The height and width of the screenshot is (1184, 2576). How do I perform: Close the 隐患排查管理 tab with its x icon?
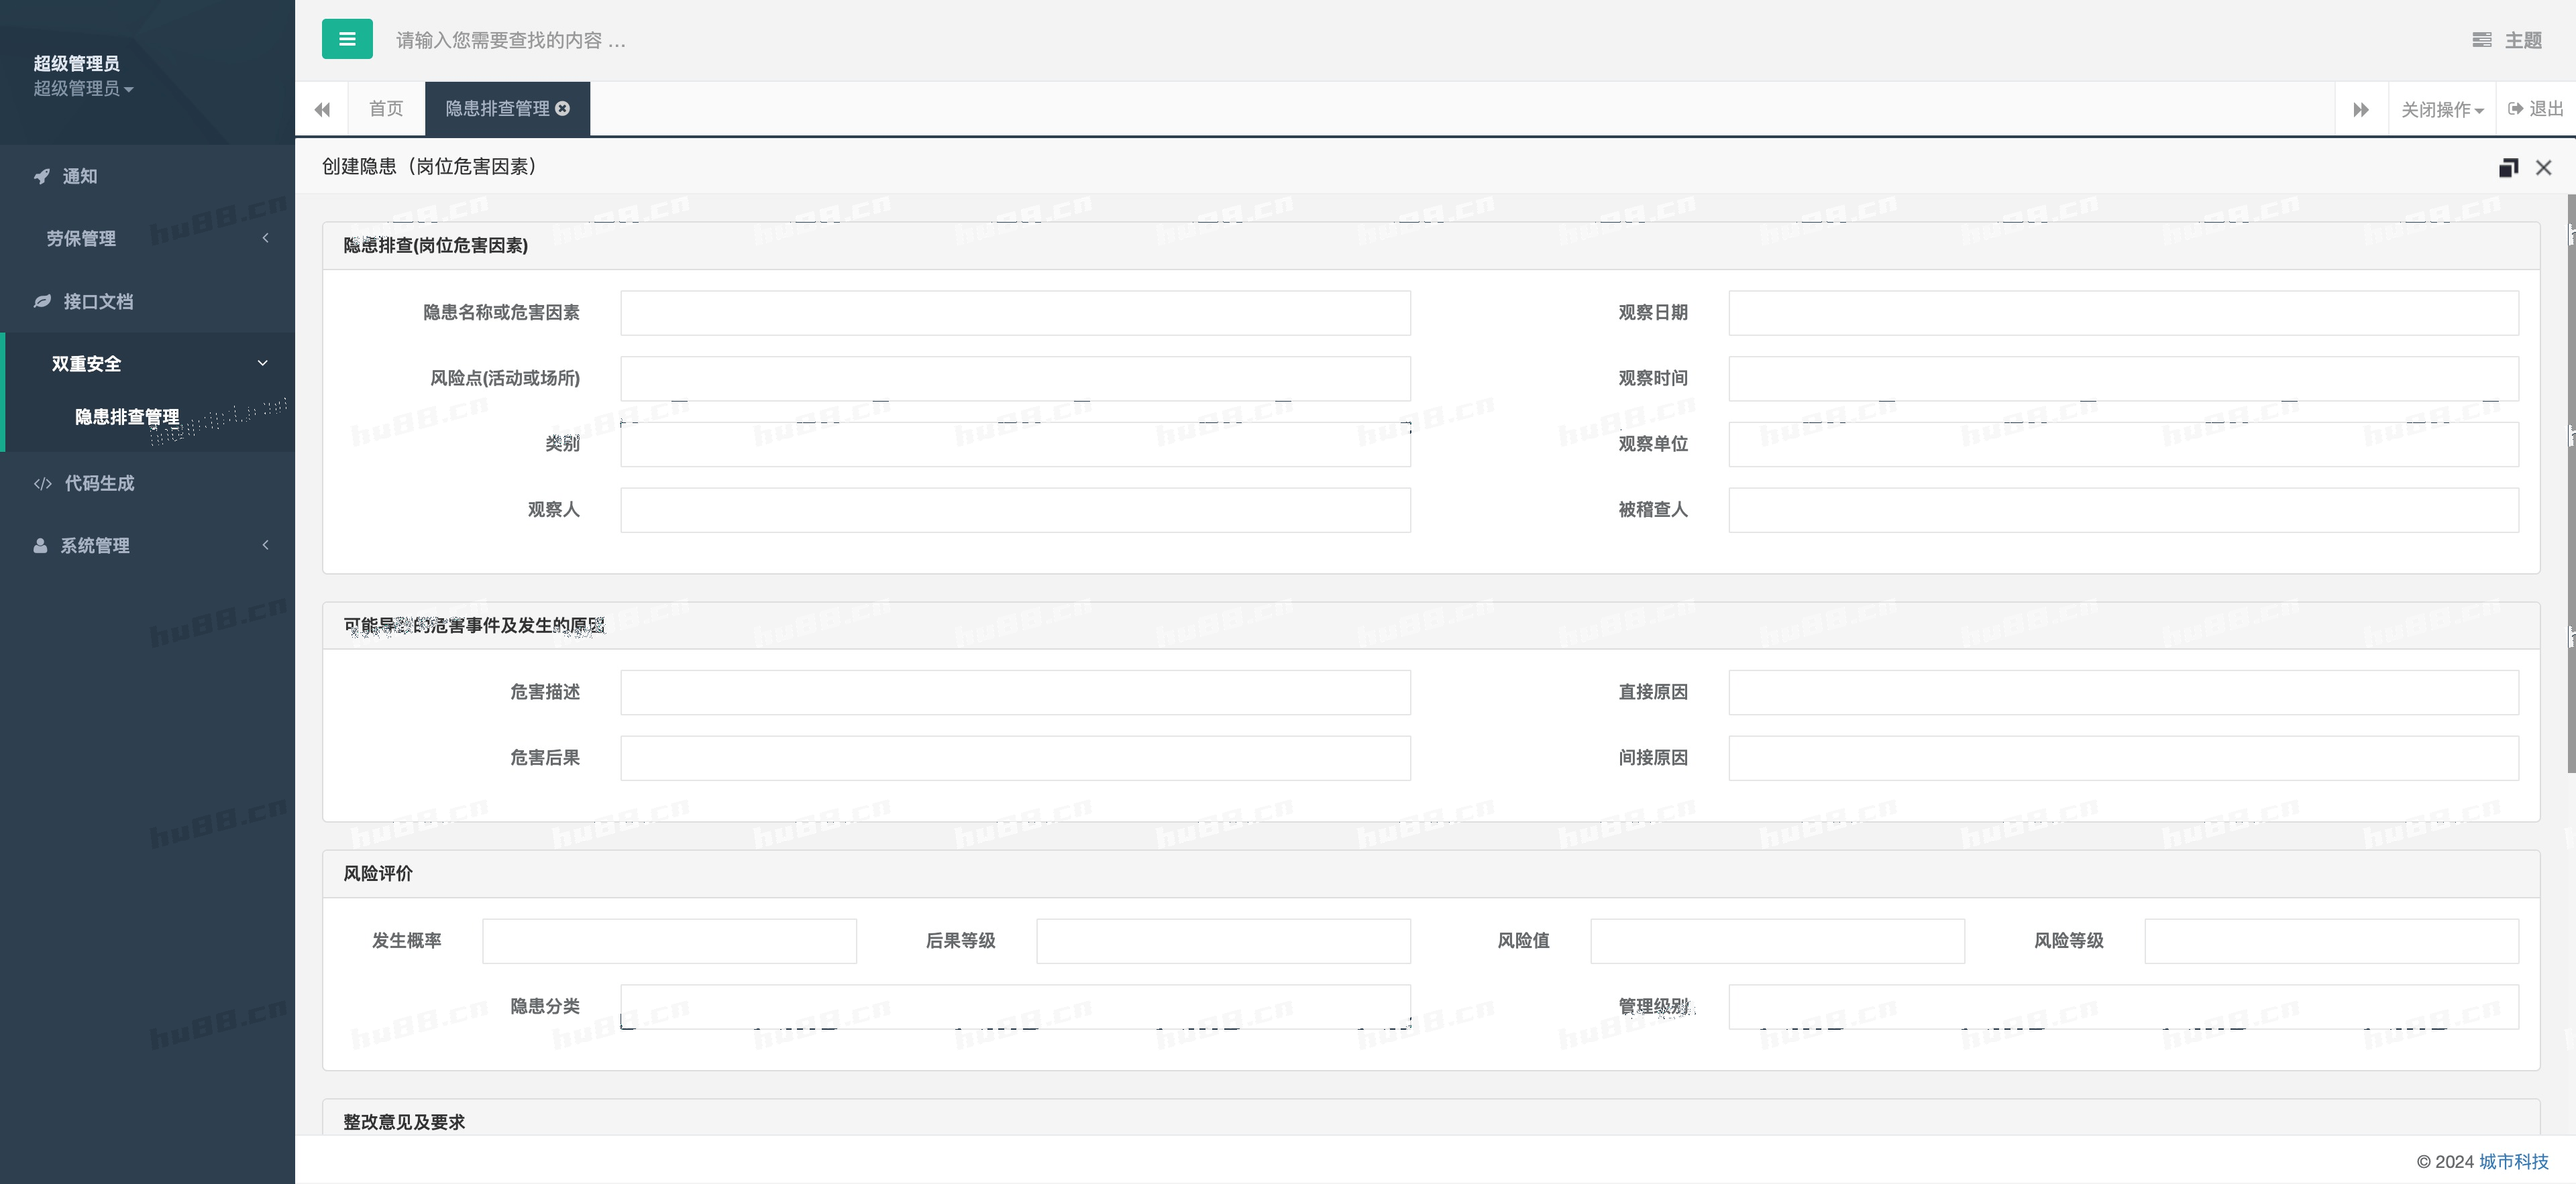point(563,108)
